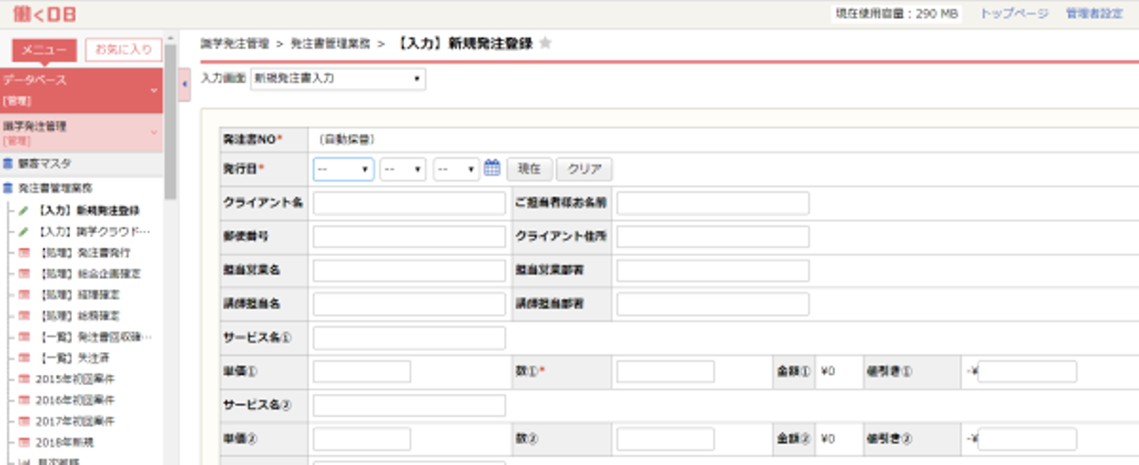Click the 値引き① input field
The image size is (1139, 465).
tap(1027, 372)
